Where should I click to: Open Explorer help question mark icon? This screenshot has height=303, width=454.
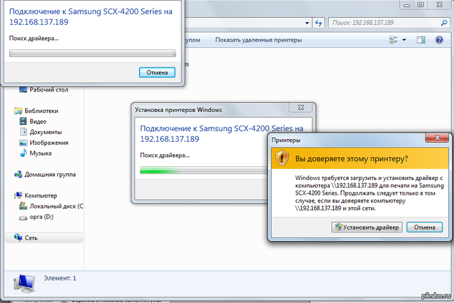point(439,40)
